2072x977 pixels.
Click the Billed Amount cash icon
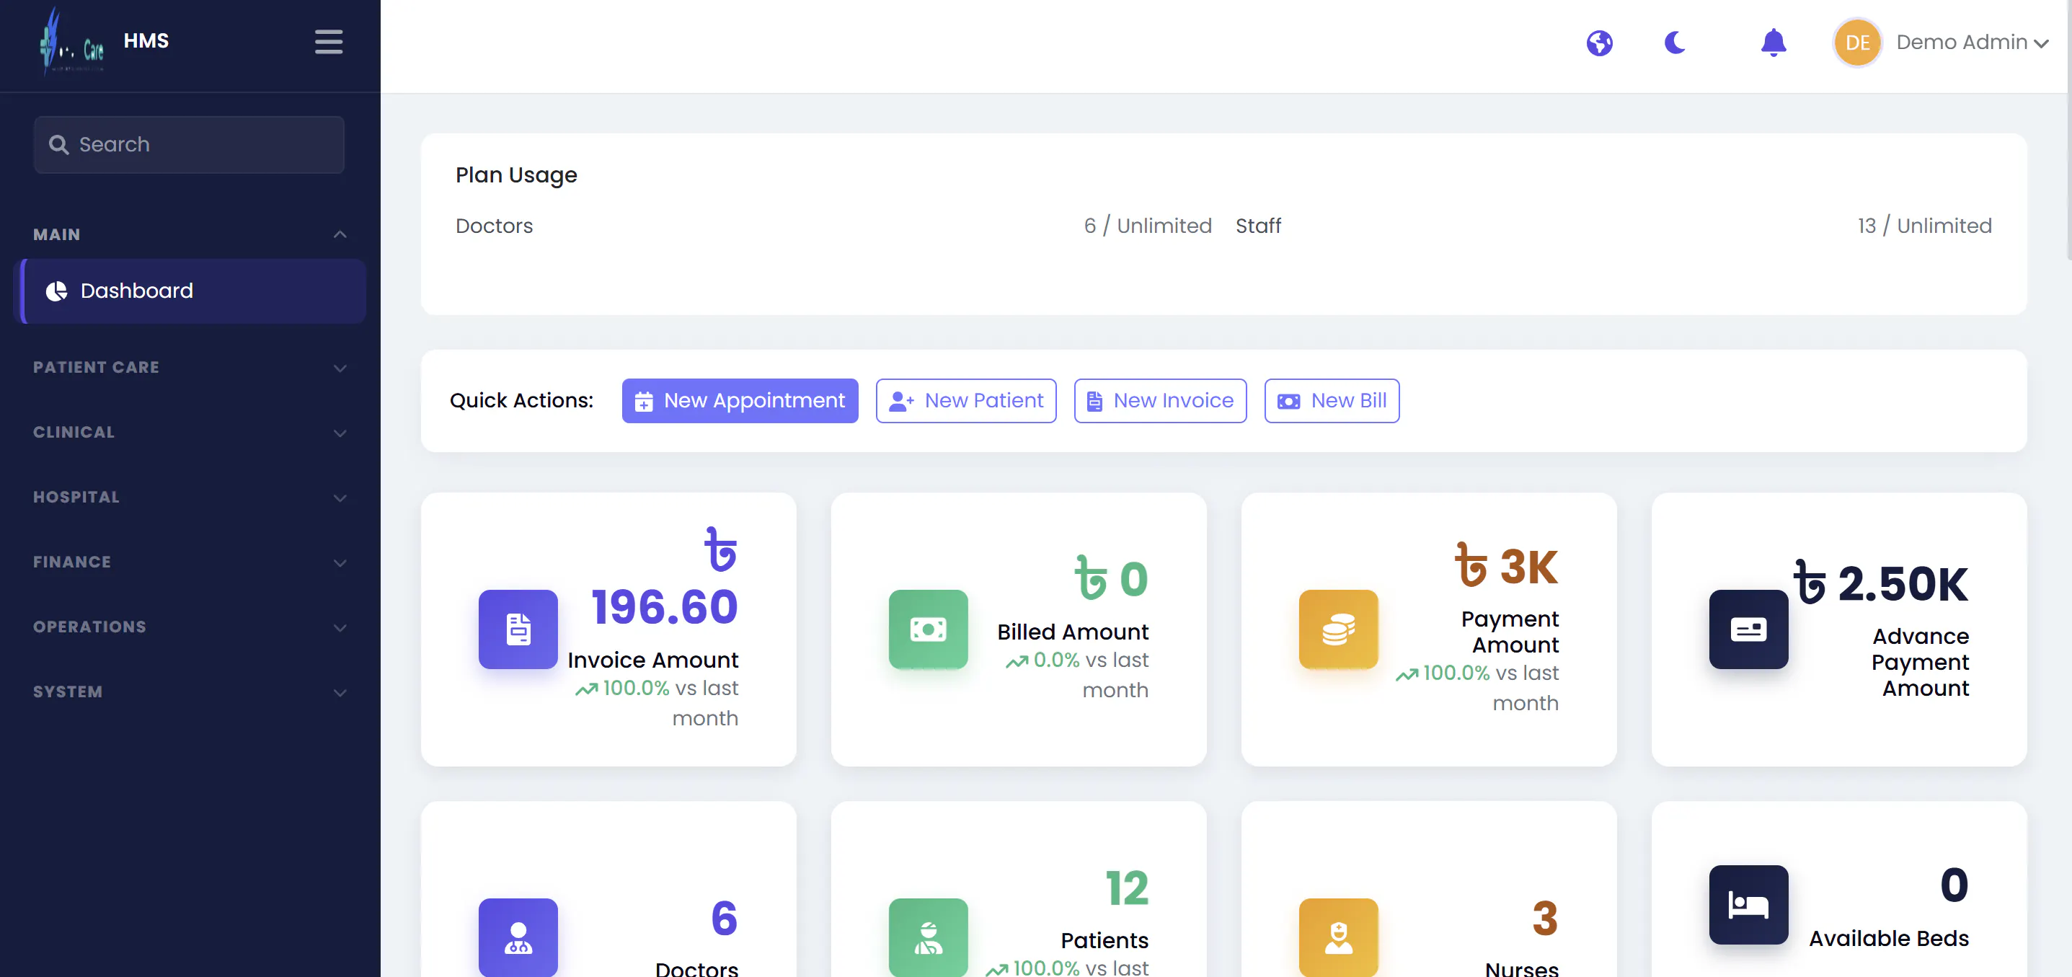928,629
